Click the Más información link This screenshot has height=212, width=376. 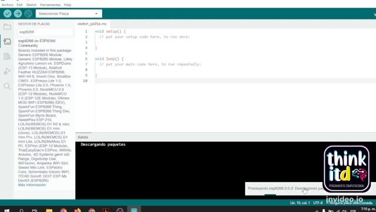pyautogui.click(x=32, y=185)
